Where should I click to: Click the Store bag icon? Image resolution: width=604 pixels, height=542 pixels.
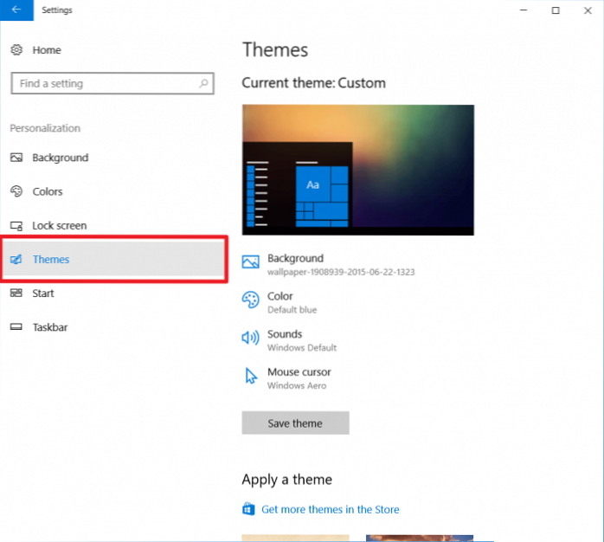click(249, 510)
